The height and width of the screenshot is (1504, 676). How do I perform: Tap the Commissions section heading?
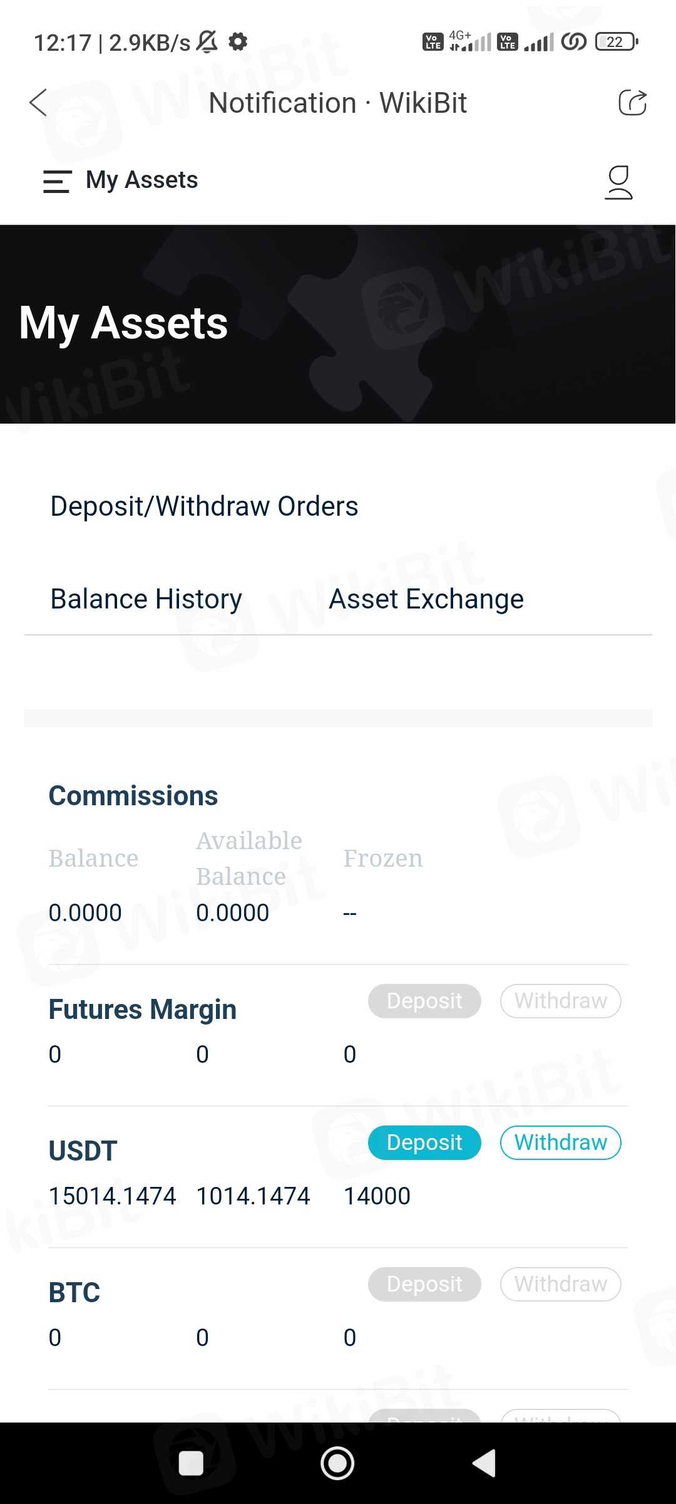(x=133, y=796)
